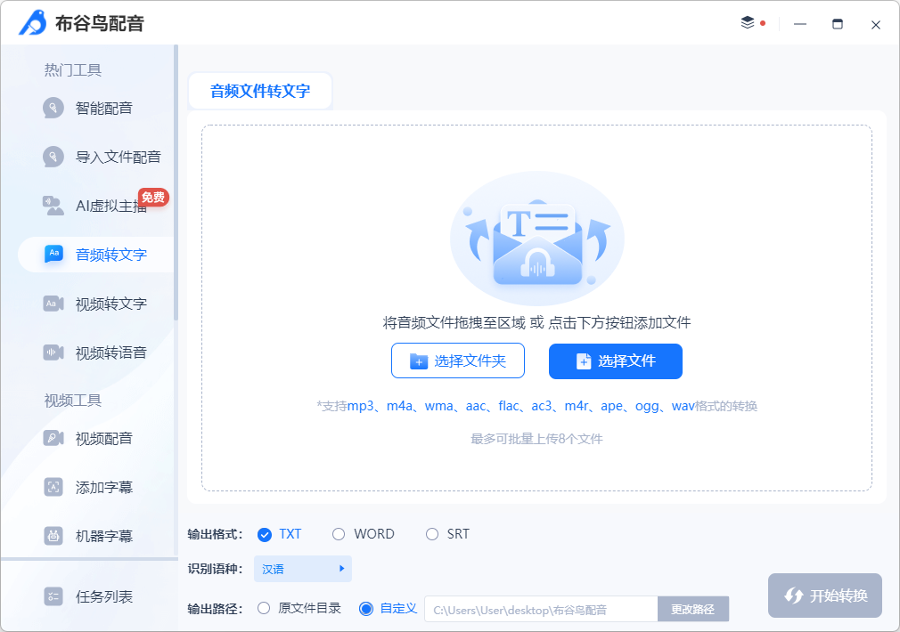Click 选择文件夹 to pick a folder
Viewport: 900px width, 632px height.
457,361
